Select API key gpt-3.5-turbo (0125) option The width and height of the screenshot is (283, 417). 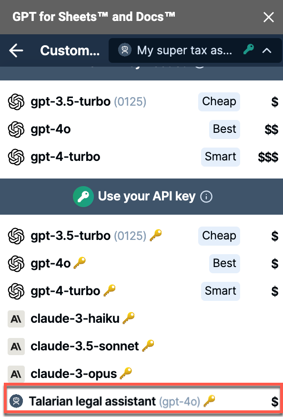141,236
